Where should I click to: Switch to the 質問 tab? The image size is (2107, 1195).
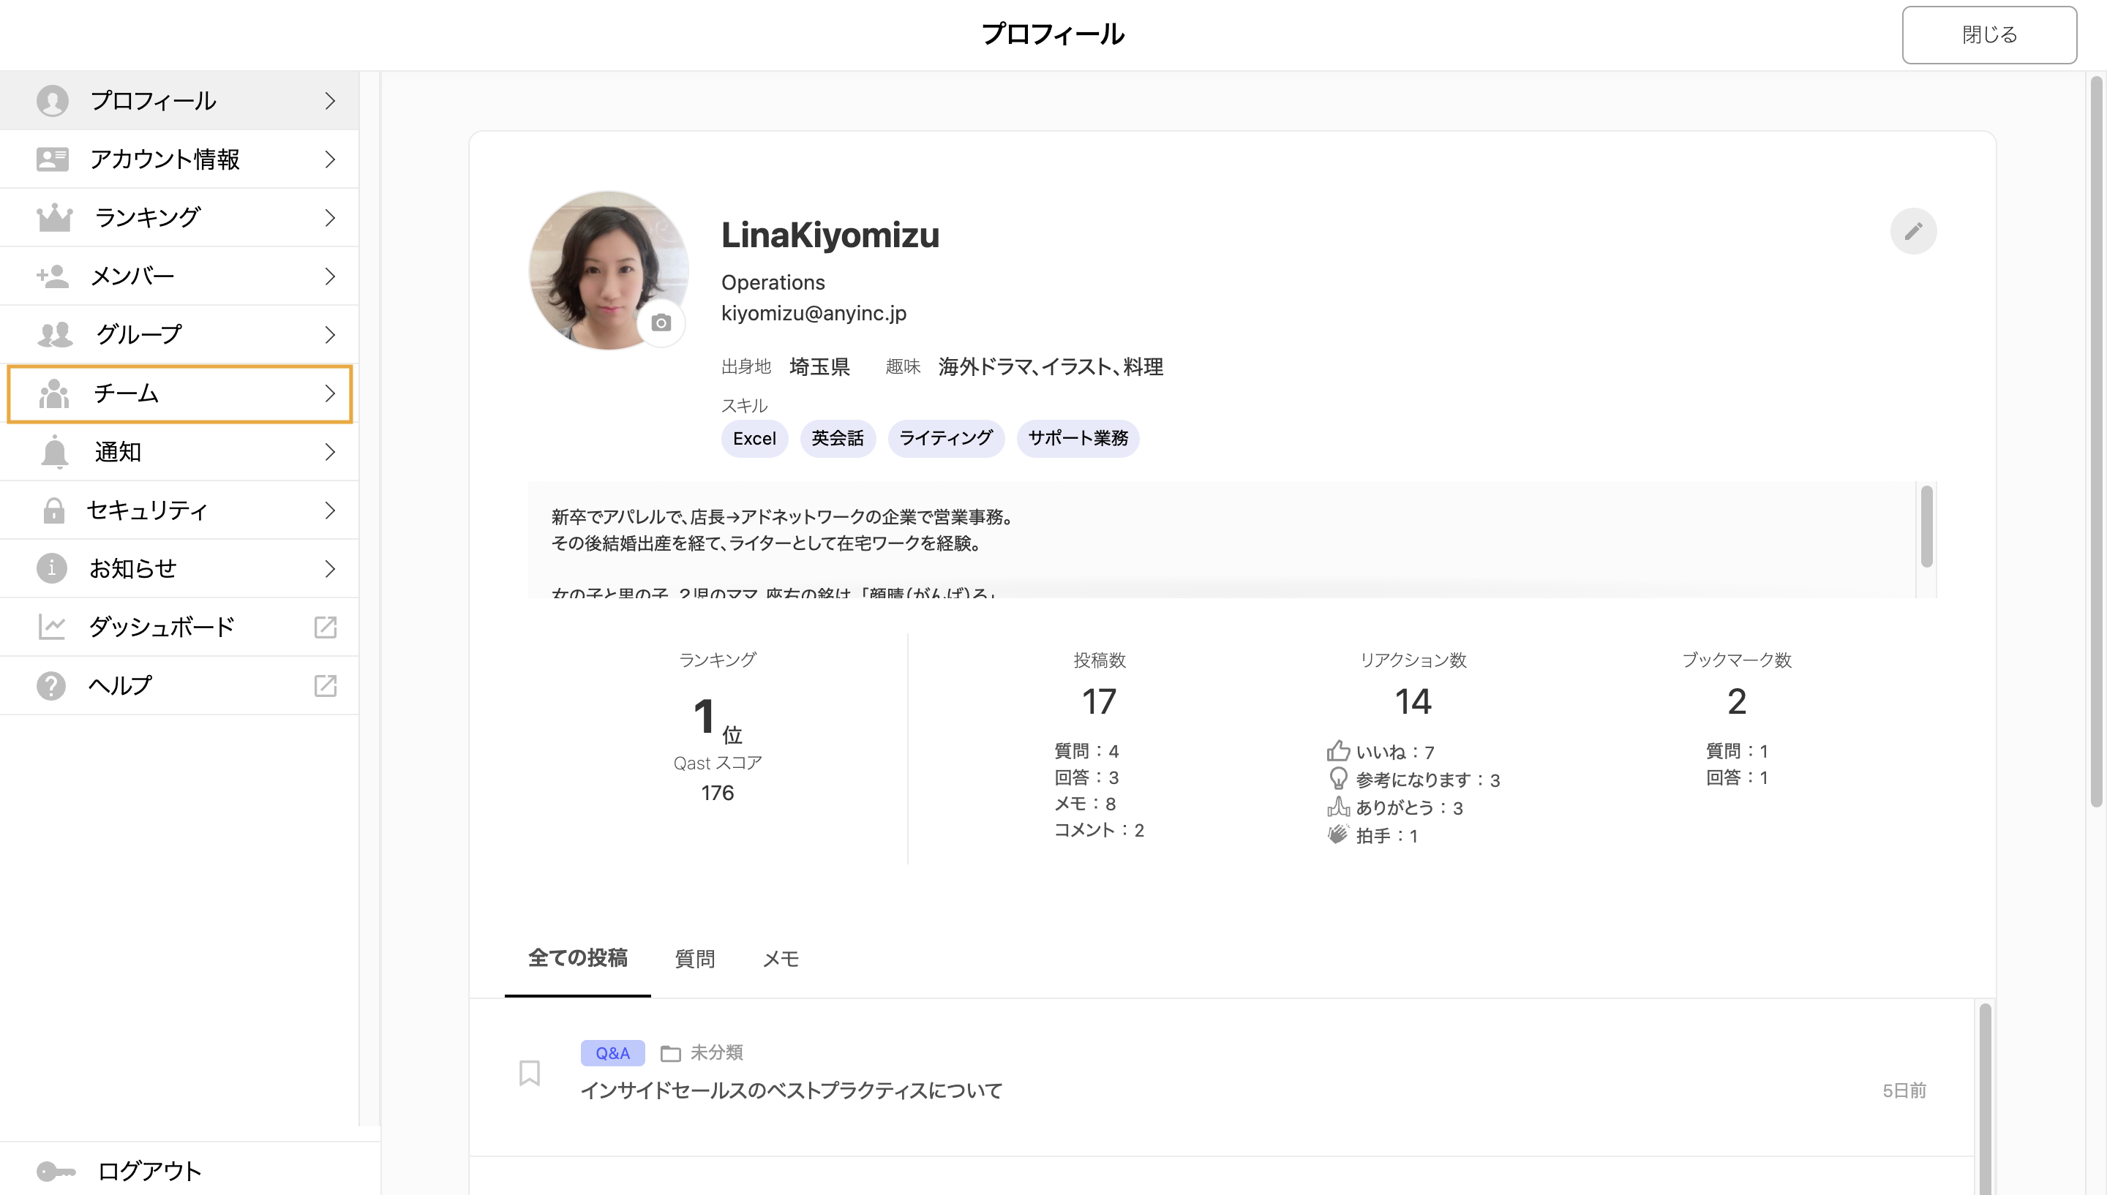pyautogui.click(x=694, y=959)
